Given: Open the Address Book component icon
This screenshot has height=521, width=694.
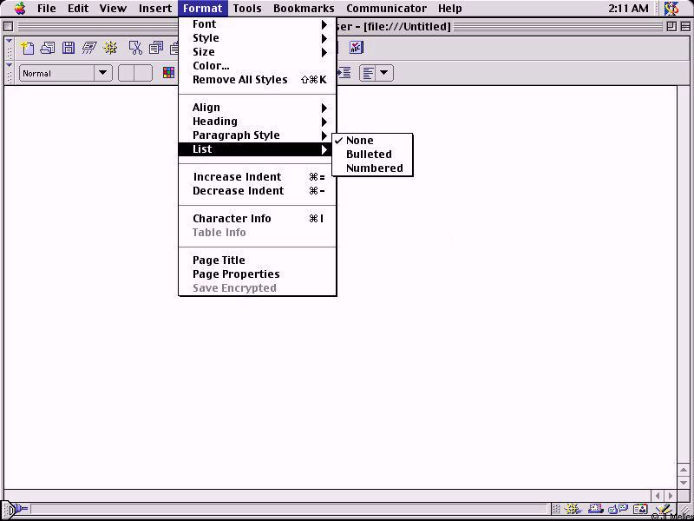Looking at the screenshot, I should tap(639, 510).
